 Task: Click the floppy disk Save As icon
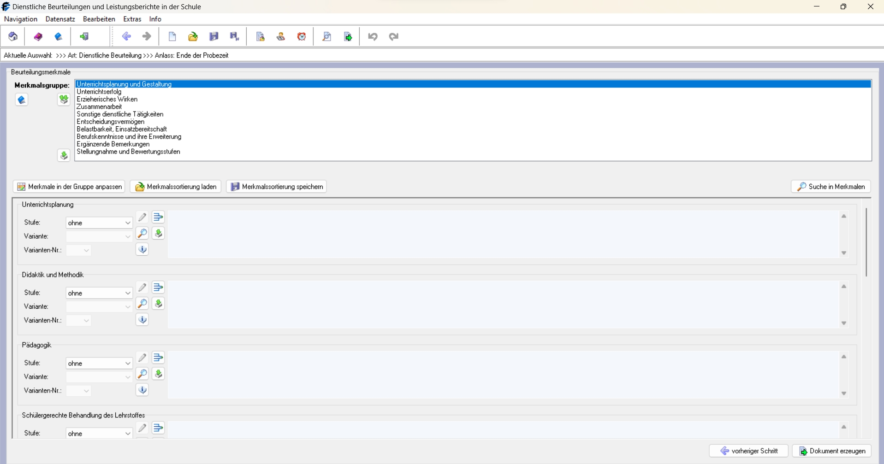[234, 36]
